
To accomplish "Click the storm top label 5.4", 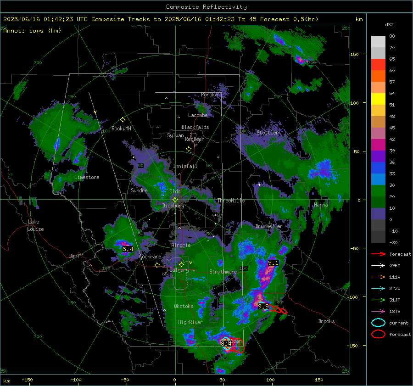I will click(x=128, y=249).
